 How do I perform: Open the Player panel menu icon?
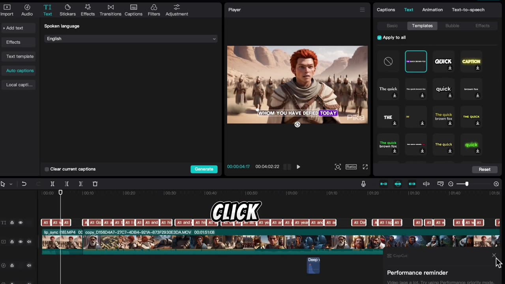coord(362,9)
